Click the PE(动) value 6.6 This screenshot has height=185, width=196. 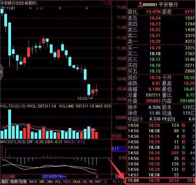192,119
